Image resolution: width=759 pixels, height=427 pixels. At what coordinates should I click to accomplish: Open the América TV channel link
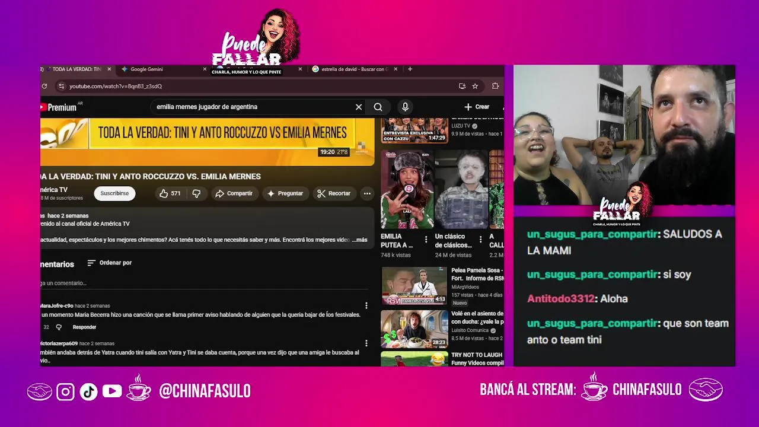pos(54,190)
